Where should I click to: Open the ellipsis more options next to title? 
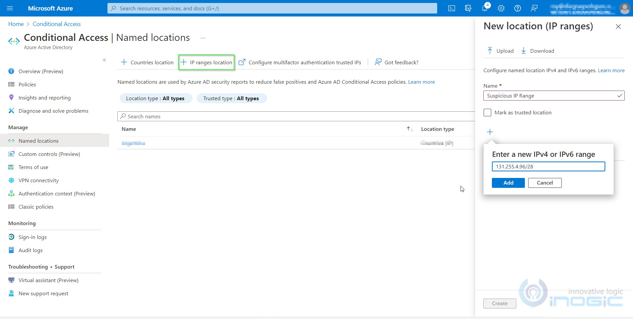tap(203, 38)
